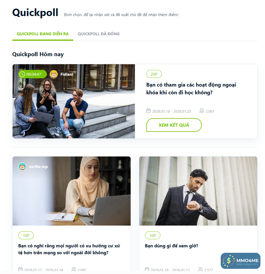Click avrilia mp's avatar icon
Viewport: 265px width, 274px height.
click(22, 167)
